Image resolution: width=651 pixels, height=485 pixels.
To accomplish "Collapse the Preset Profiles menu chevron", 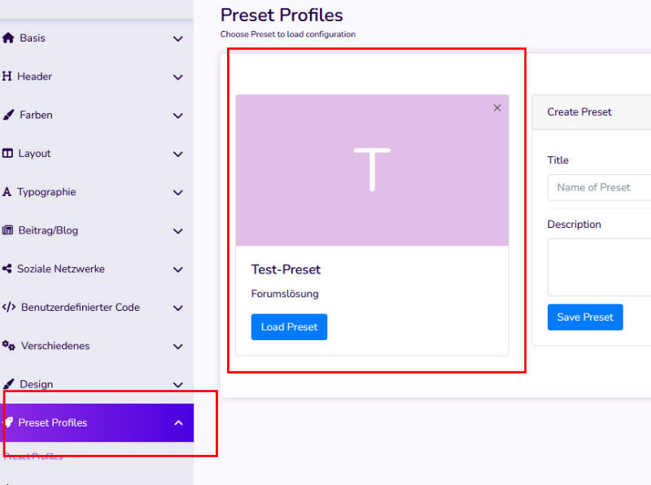I will [x=178, y=423].
